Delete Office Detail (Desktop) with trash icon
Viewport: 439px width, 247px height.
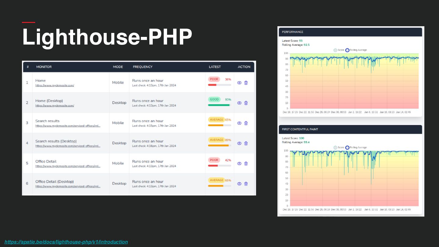[246, 184]
